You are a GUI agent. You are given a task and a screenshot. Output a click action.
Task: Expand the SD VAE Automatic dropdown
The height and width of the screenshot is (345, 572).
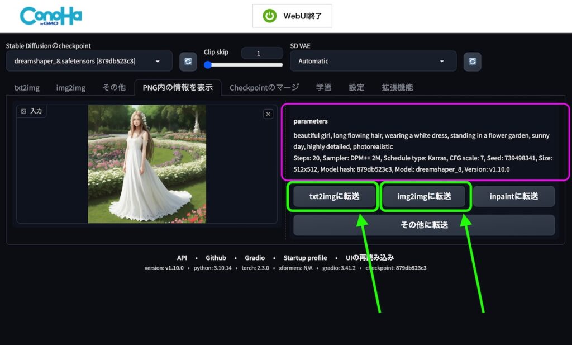click(x=373, y=62)
